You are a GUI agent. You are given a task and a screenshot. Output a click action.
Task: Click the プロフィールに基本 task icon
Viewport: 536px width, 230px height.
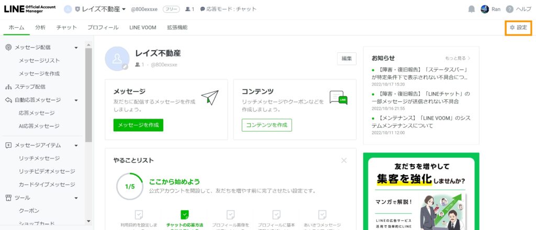click(x=276, y=215)
